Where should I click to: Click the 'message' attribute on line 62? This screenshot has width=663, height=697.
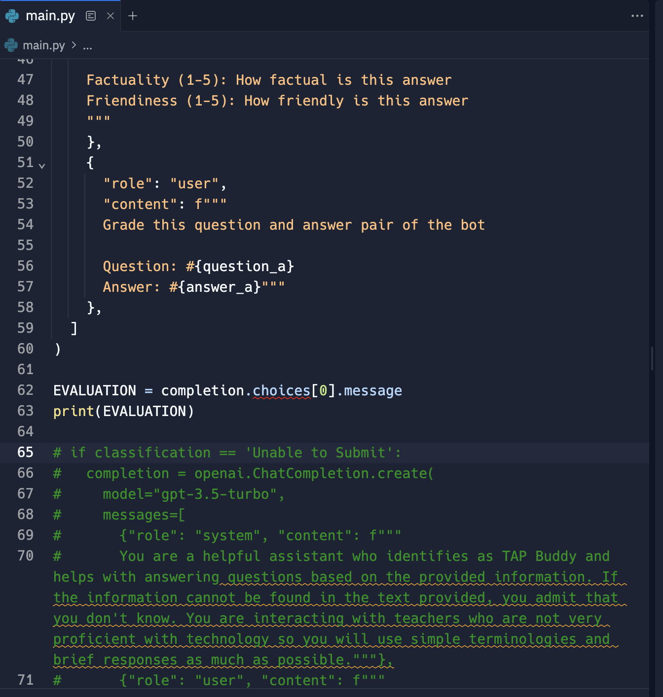coord(372,391)
